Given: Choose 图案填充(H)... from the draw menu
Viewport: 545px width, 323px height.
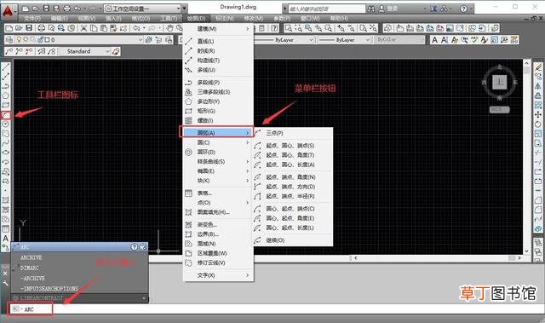Looking at the screenshot, I should 218,211.
